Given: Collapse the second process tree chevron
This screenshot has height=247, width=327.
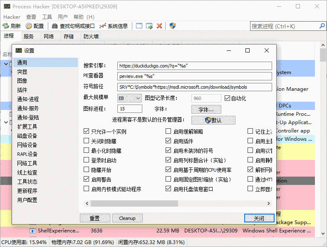Looking at the screenshot, I should pos(6,122).
